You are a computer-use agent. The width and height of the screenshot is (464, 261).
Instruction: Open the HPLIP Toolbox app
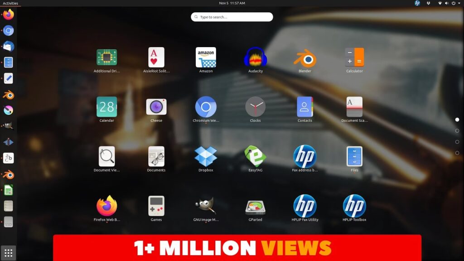point(354,206)
